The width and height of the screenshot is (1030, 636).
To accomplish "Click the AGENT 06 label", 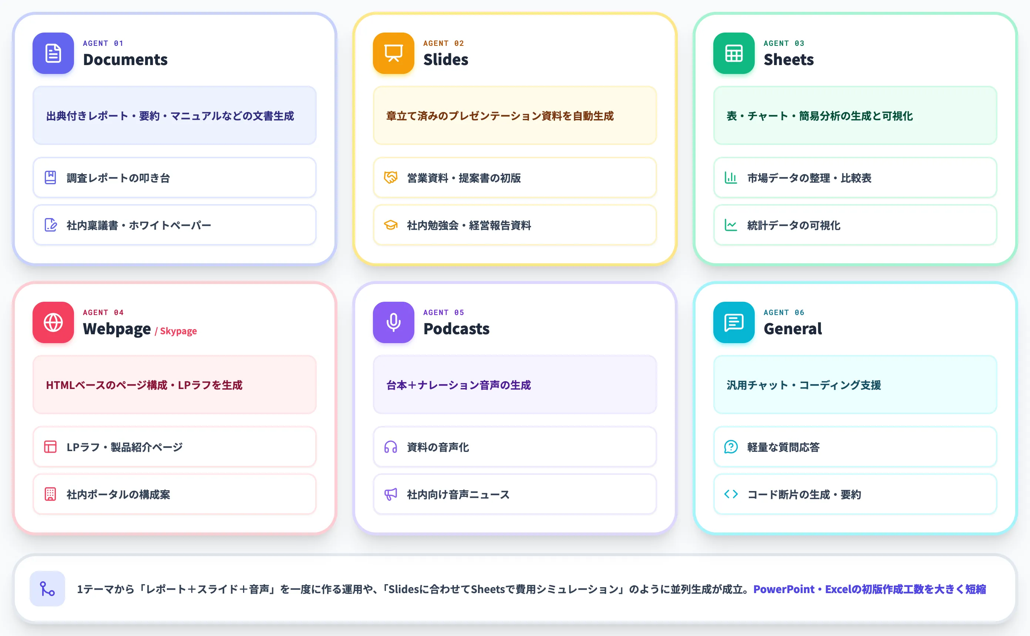I will click(x=784, y=312).
